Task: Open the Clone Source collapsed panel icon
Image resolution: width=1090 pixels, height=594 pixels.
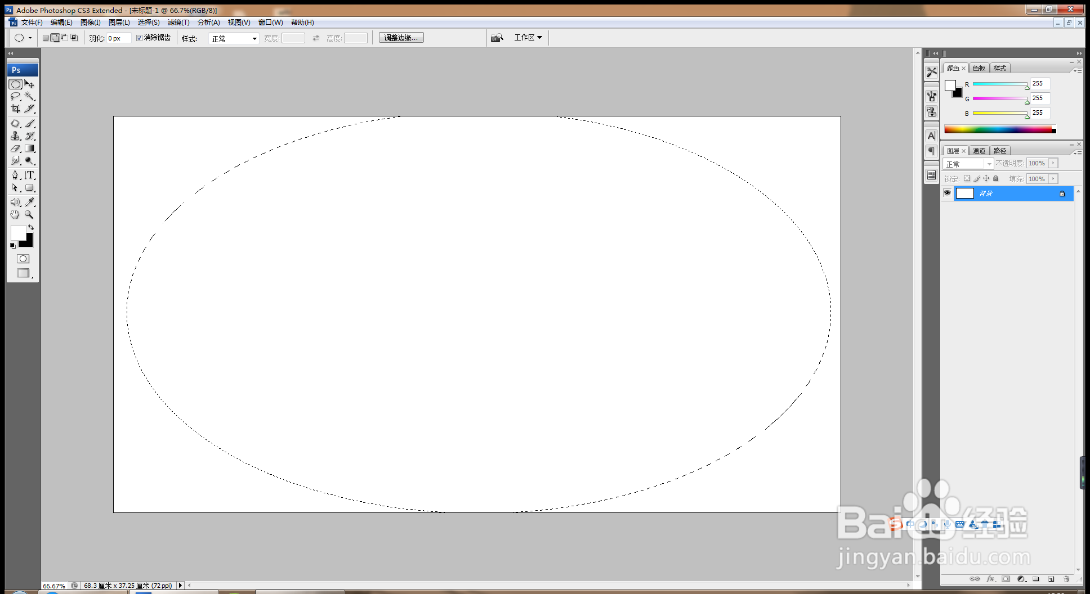Action: click(931, 112)
